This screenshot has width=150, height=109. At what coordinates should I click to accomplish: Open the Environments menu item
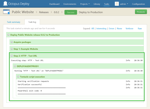tap(70, 4)
